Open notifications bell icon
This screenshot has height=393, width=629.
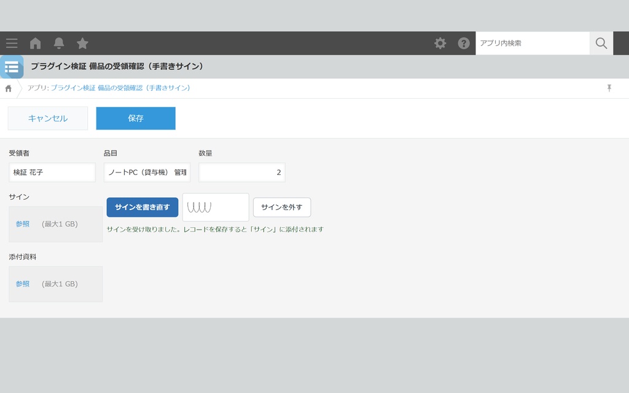[x=59, y=44]
